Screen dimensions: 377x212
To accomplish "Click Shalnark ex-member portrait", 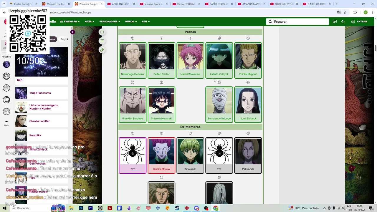I will (190, 151).
